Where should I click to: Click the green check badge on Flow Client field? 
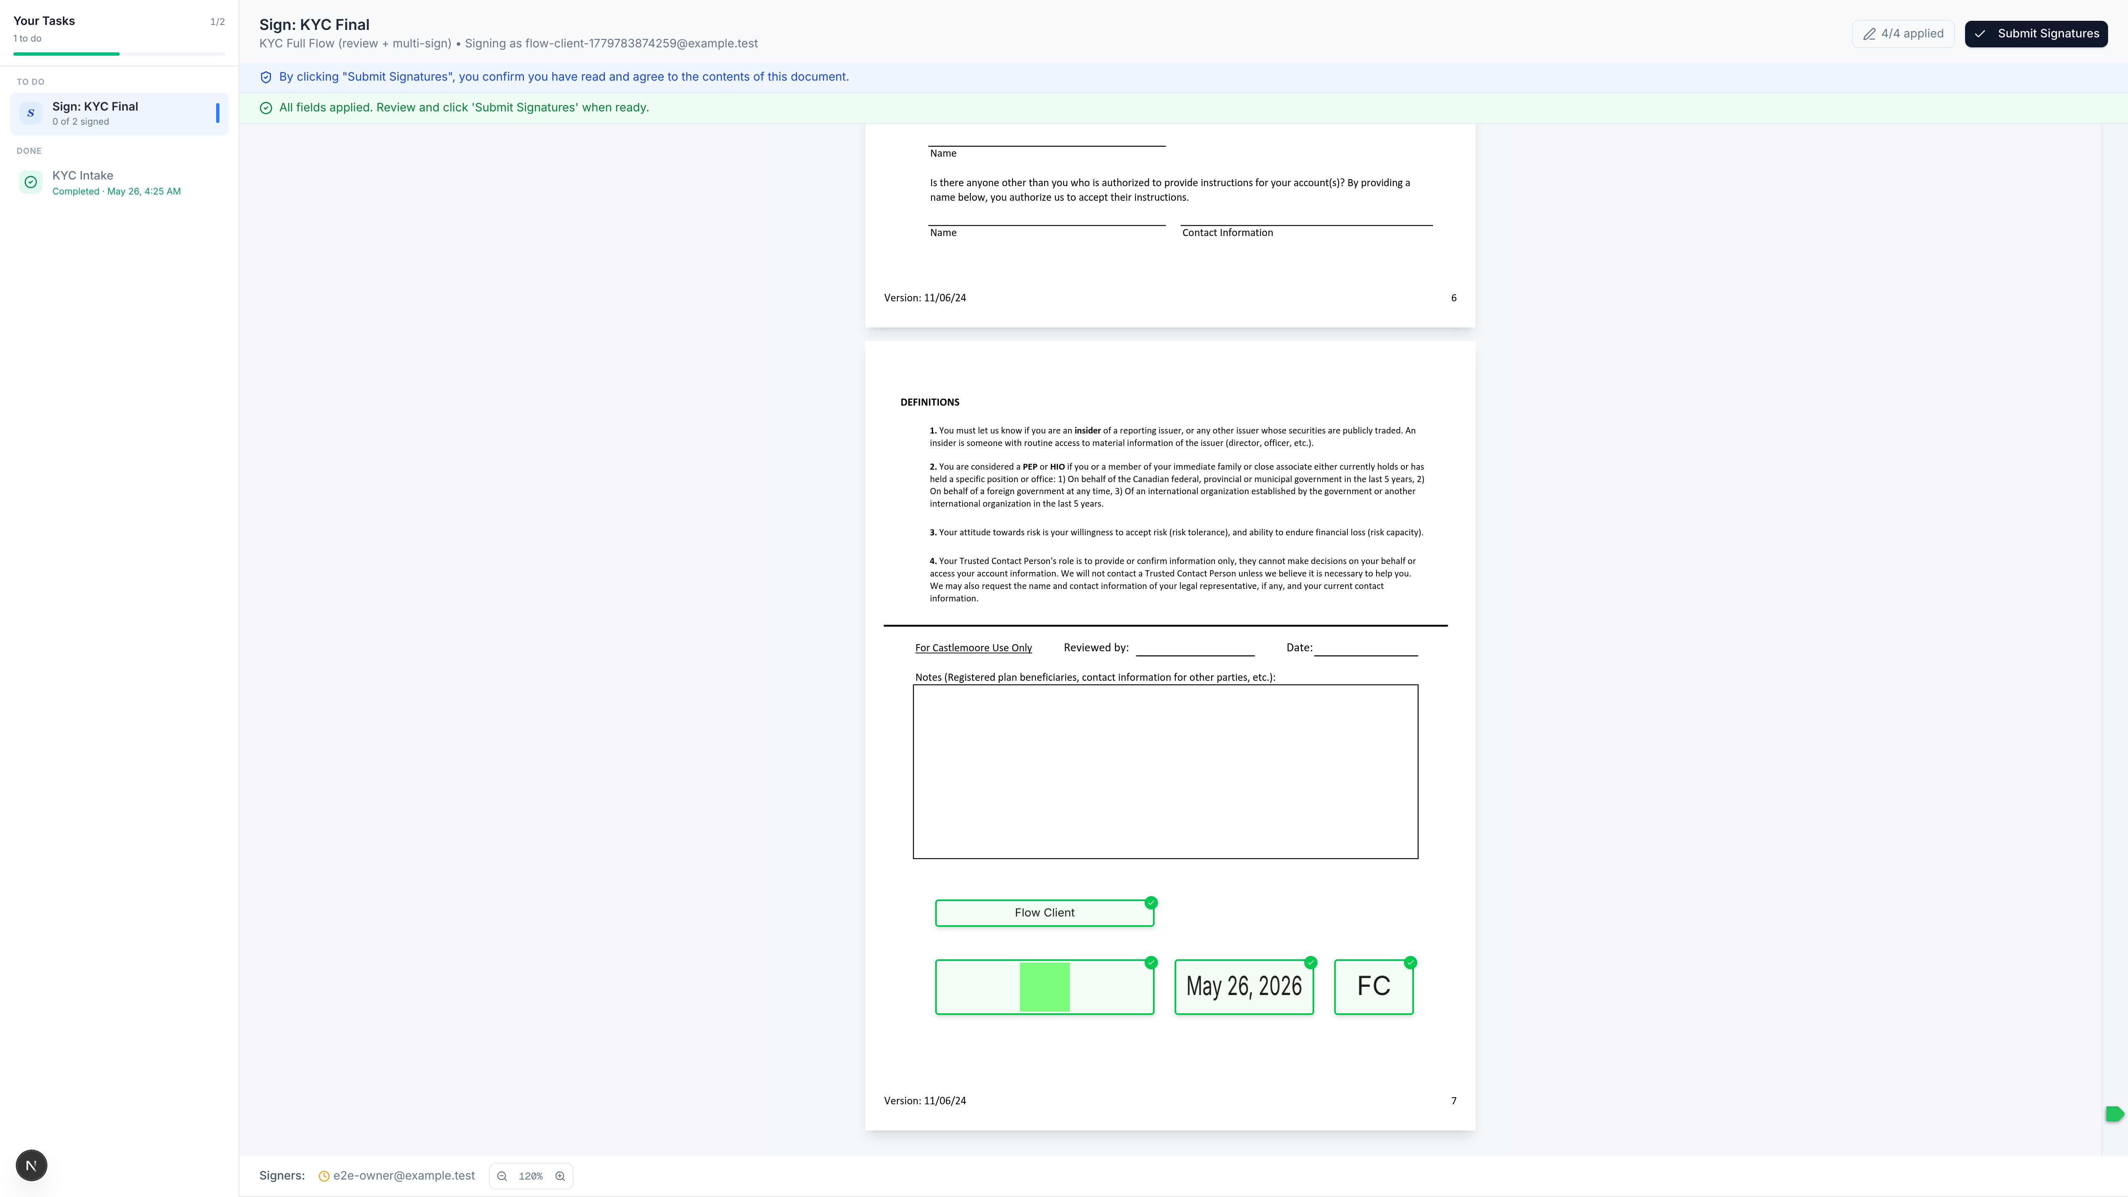pyautogui.click(x=1151, y=902)
